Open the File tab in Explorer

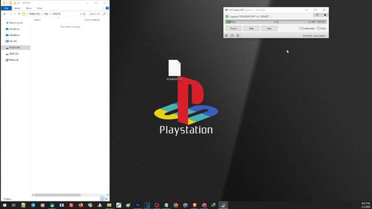[x=6, y=8]
